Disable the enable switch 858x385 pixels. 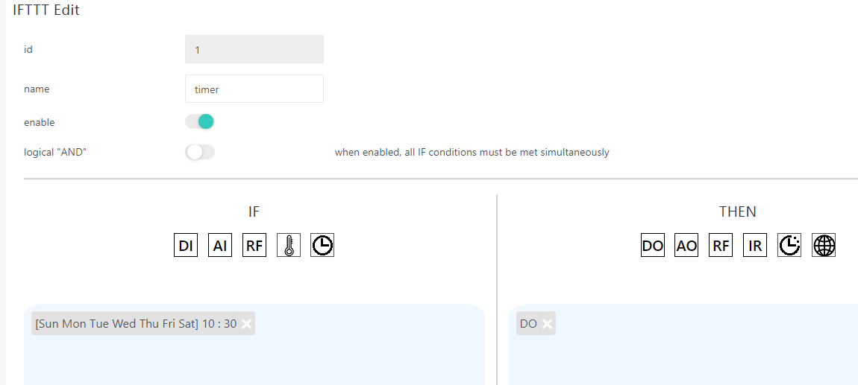(x=200, y=121)
